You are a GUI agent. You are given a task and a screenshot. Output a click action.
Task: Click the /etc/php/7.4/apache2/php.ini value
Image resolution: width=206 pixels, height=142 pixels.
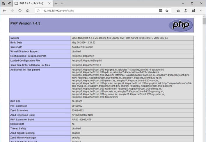tap(87, 61)
